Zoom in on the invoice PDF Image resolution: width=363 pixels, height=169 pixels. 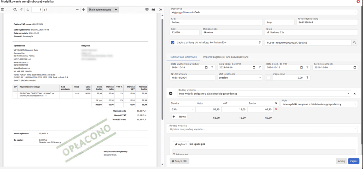coord(83,10)
